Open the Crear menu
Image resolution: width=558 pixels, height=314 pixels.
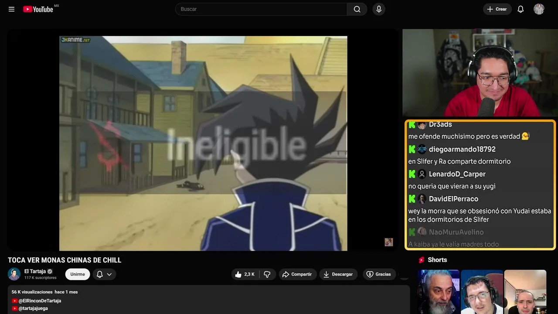497,9
